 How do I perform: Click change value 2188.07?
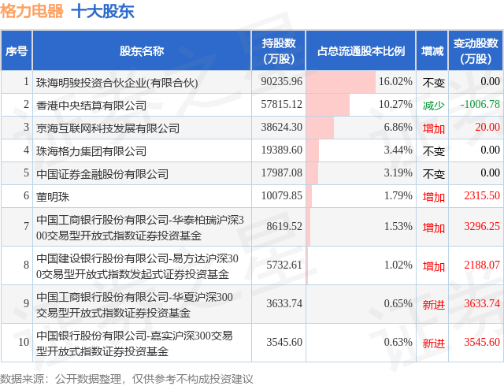point(482,265)
